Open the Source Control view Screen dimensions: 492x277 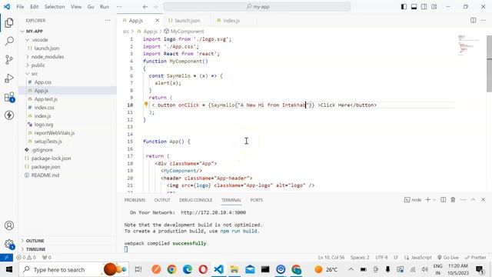tap(9, 60)
